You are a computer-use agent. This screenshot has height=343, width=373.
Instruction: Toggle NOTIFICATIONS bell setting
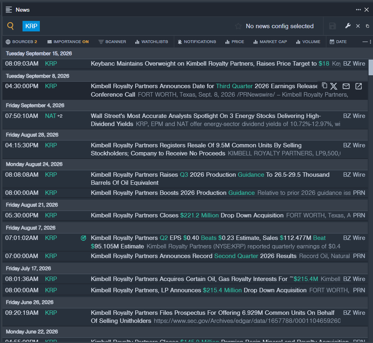pos(197,41)
